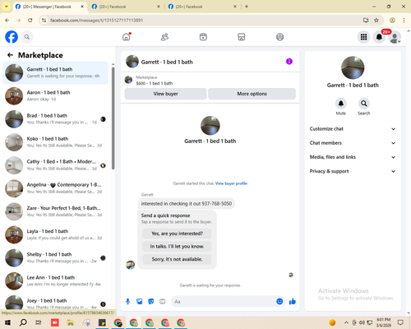
Task: Open the Facebook home logo
Action: (12, 37)
